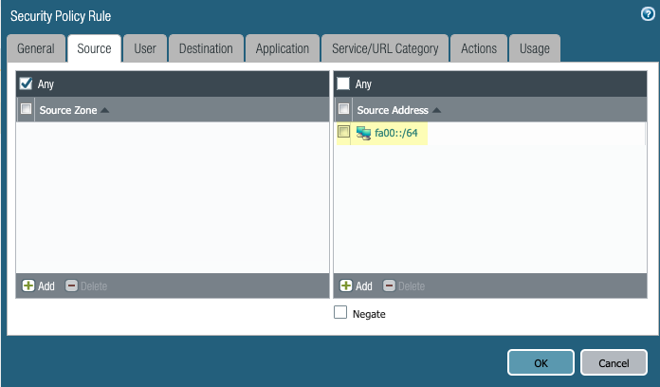
Task: Open the User tab
Action: [x=145, y=48]
